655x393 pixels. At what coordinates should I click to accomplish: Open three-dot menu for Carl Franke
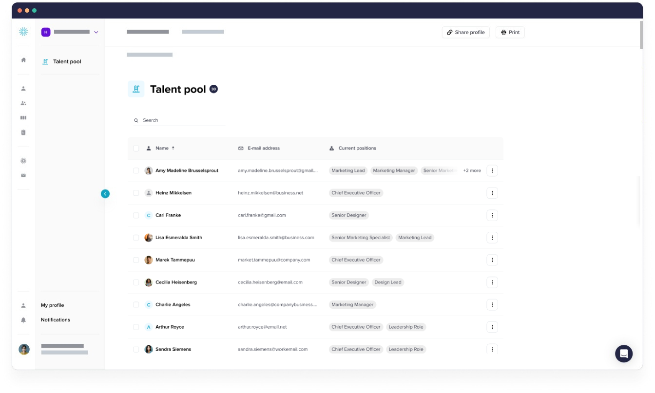coord(492,215)
